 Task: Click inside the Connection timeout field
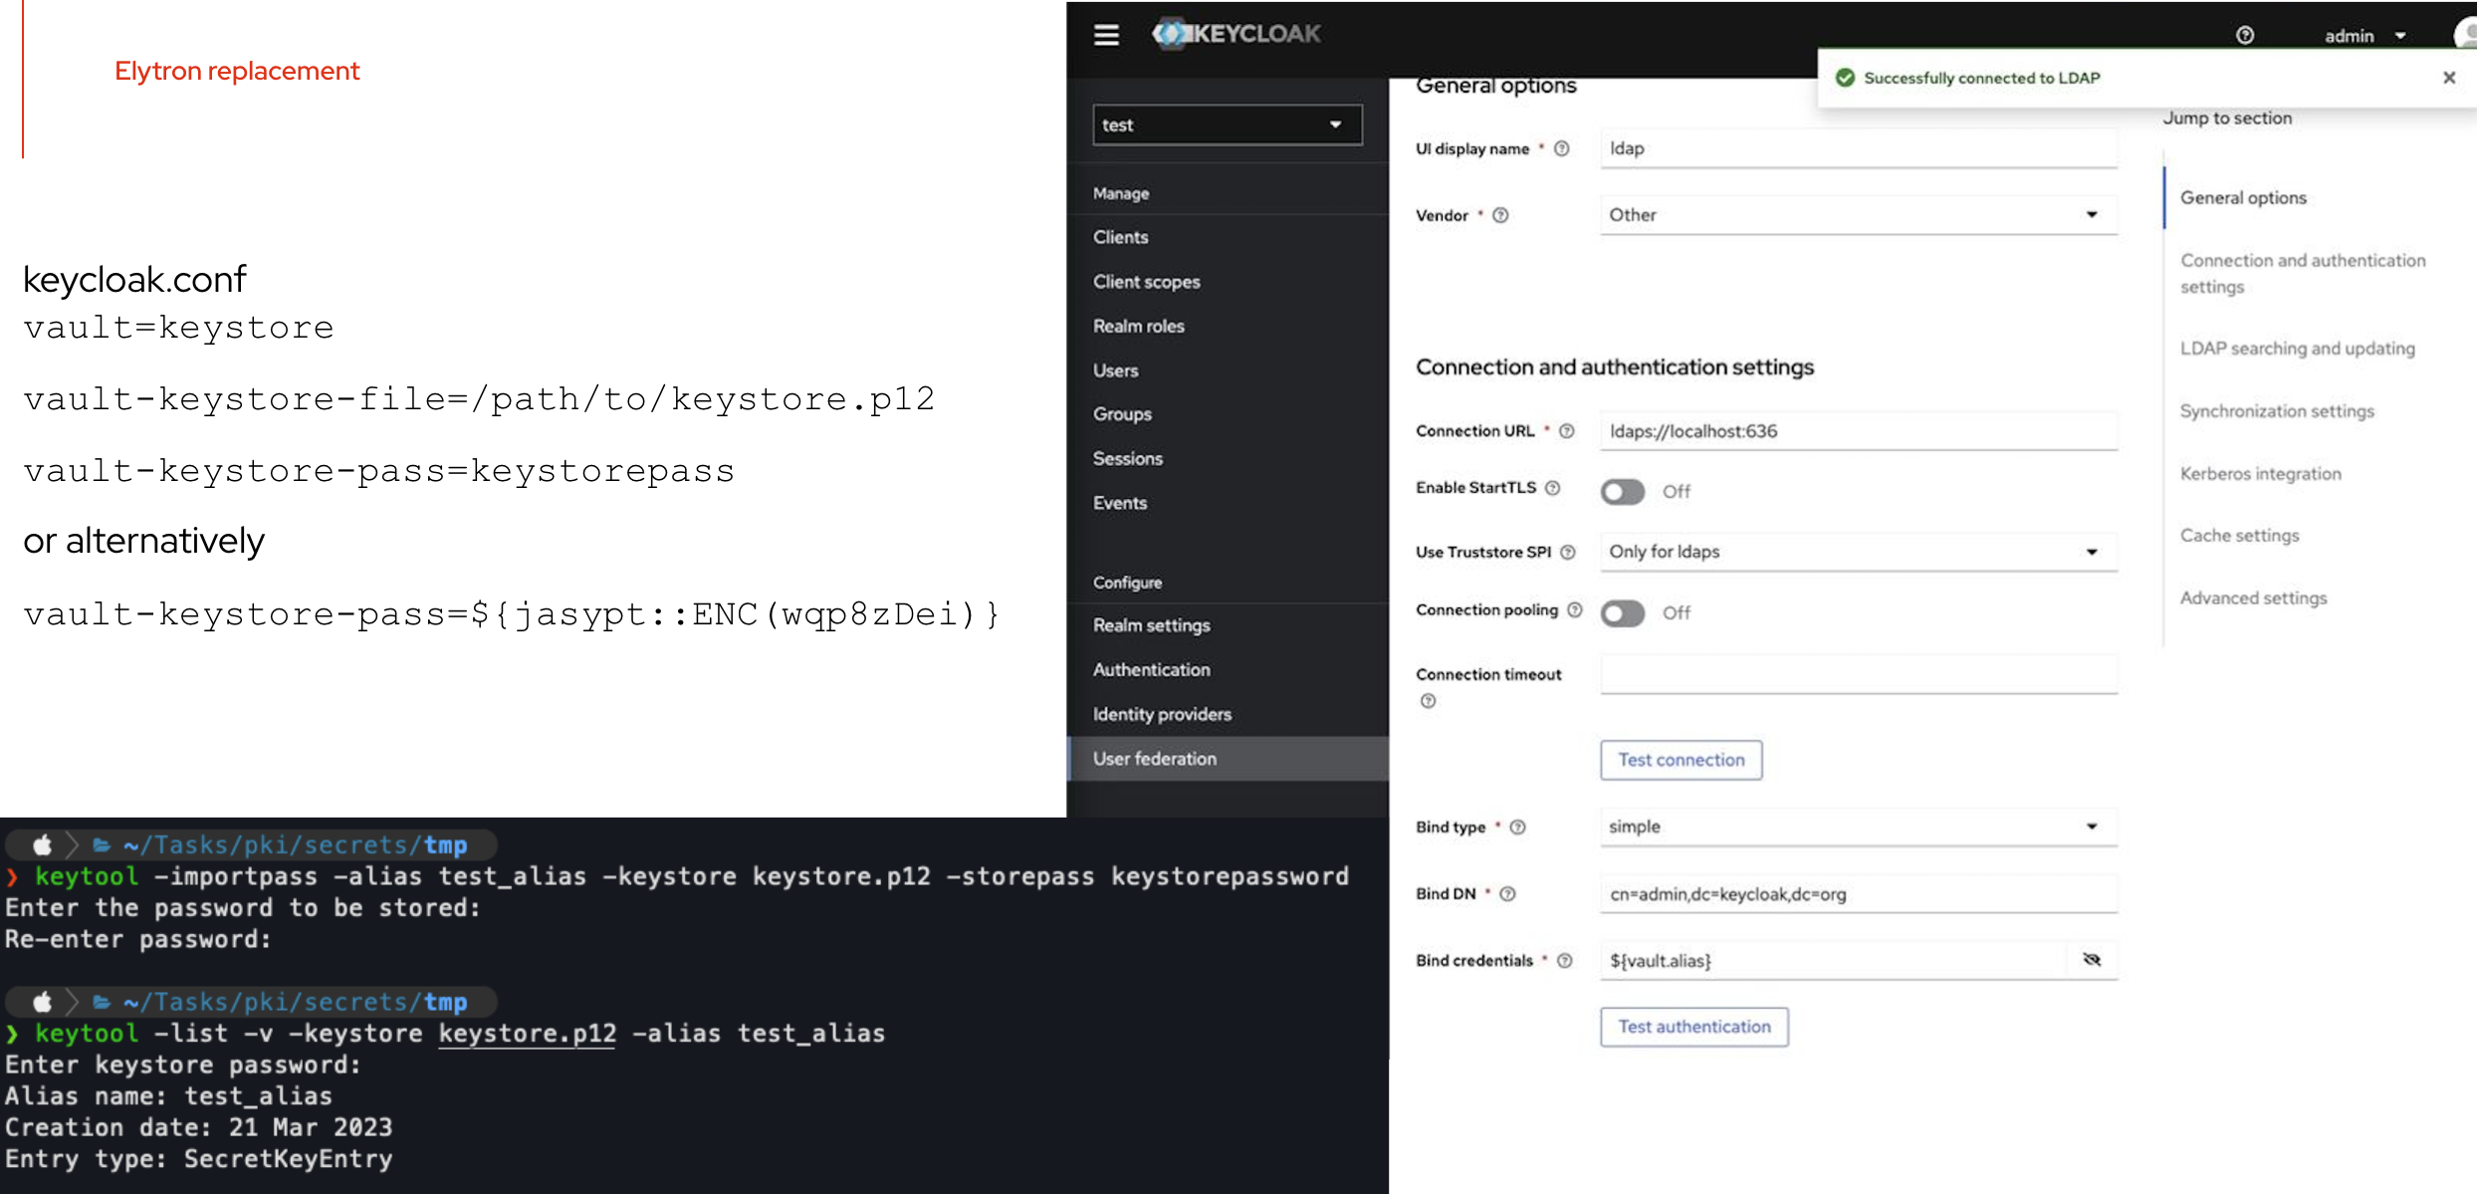pos(1858,674)
